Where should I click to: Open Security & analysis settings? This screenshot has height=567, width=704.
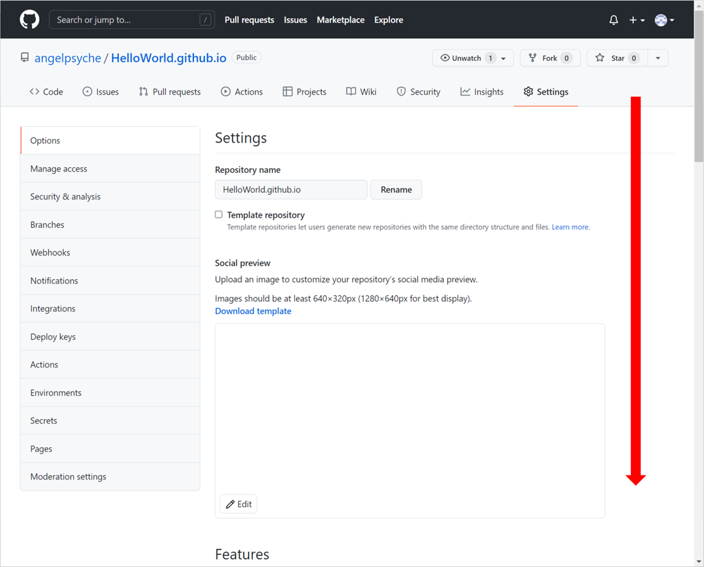click(110, 196)
